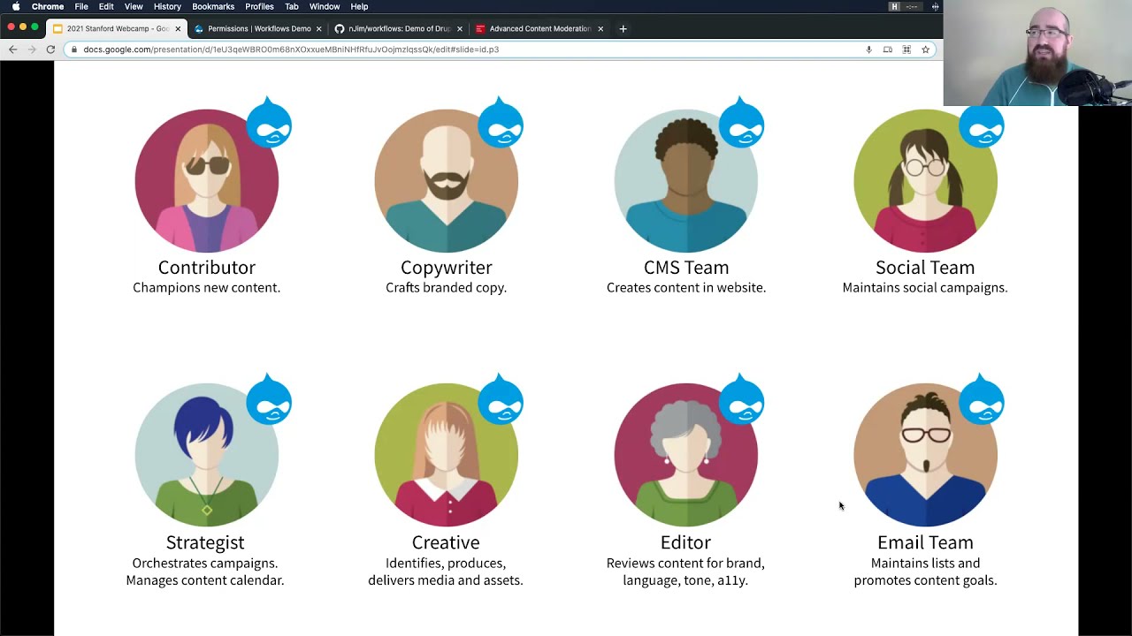Screen dimensions: 1132x636
Task: Open the View menu
Action: click(x=134, y=6)
